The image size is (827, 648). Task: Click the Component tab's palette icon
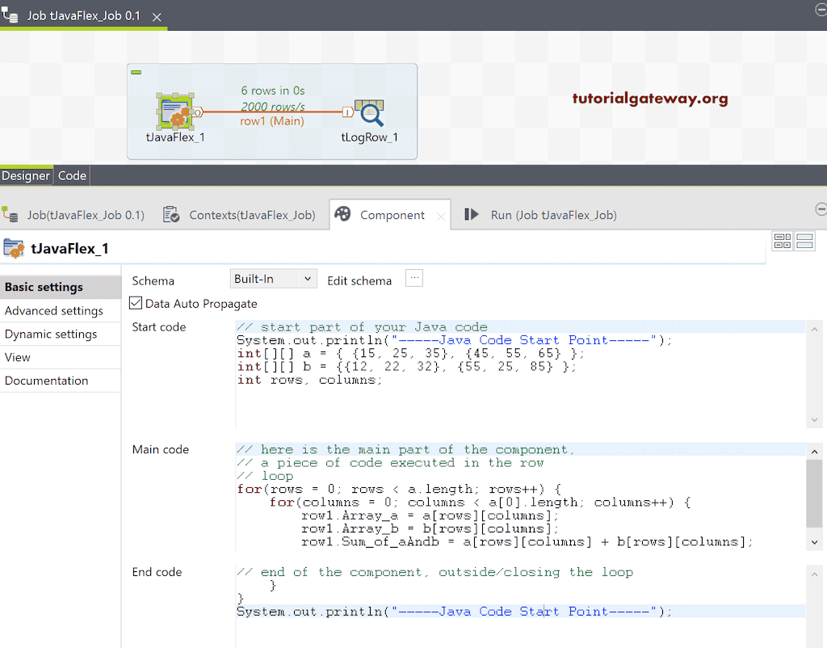point(342,214)
